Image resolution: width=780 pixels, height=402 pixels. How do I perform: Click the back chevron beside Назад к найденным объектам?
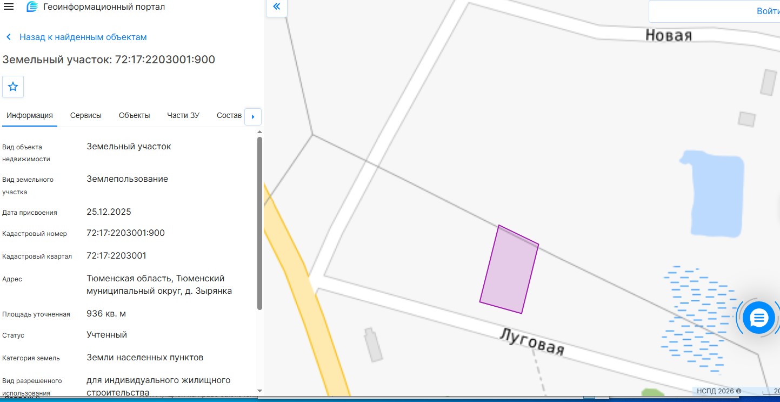tap(9, 37)
